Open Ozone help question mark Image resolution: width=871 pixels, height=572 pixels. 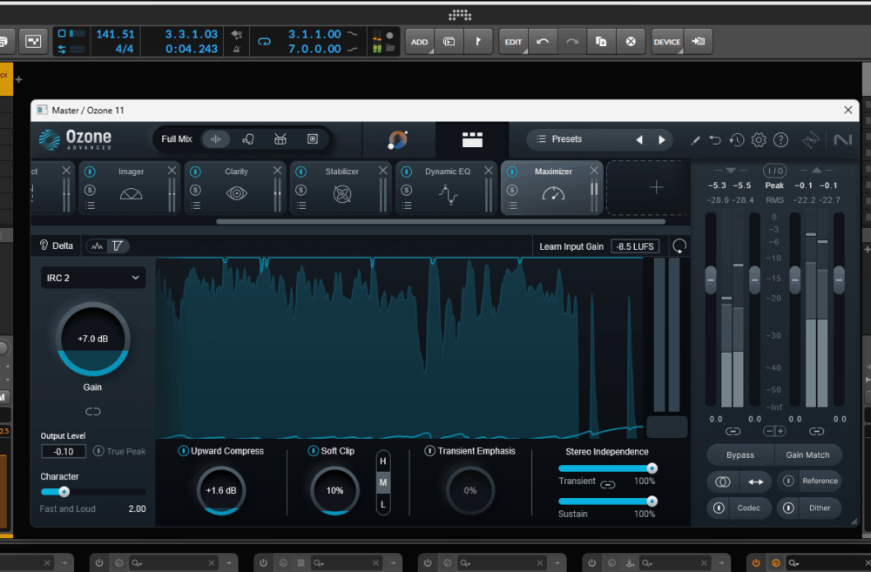[780, 140]
